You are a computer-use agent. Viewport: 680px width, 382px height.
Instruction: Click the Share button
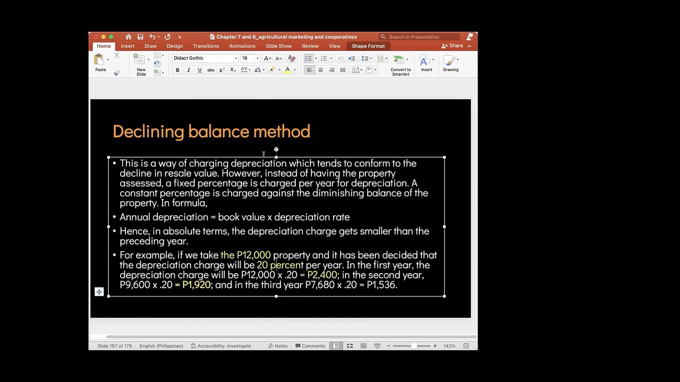(453, 46)
